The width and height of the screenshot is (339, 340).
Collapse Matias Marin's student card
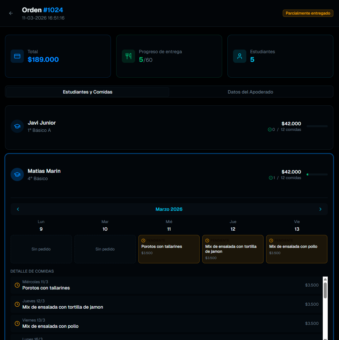pos(169,174)
